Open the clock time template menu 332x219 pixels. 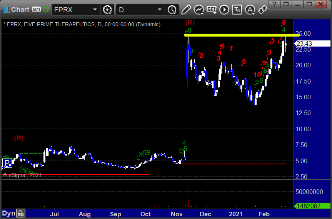(x=172, y=10)
